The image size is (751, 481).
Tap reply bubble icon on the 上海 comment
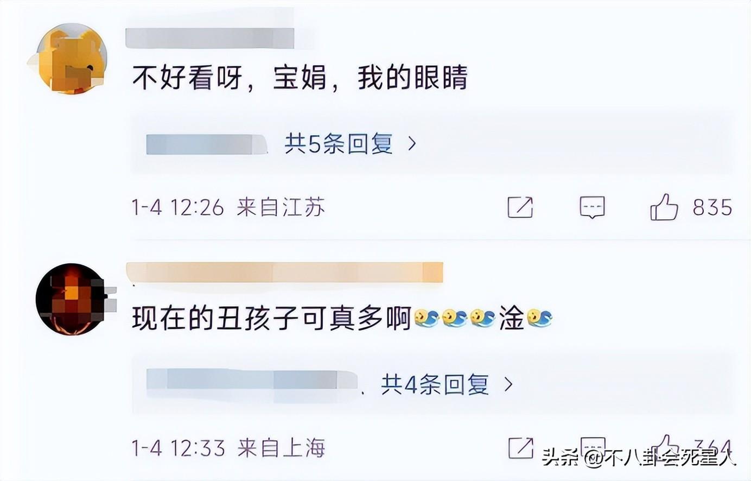tap(592, 445)
